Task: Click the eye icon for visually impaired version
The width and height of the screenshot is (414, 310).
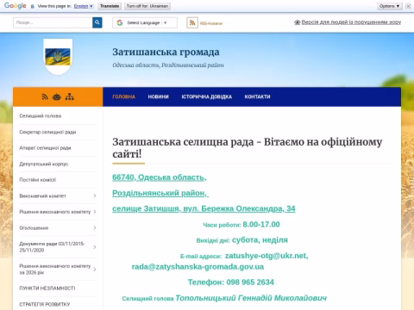Action: [x=297, y=22]
